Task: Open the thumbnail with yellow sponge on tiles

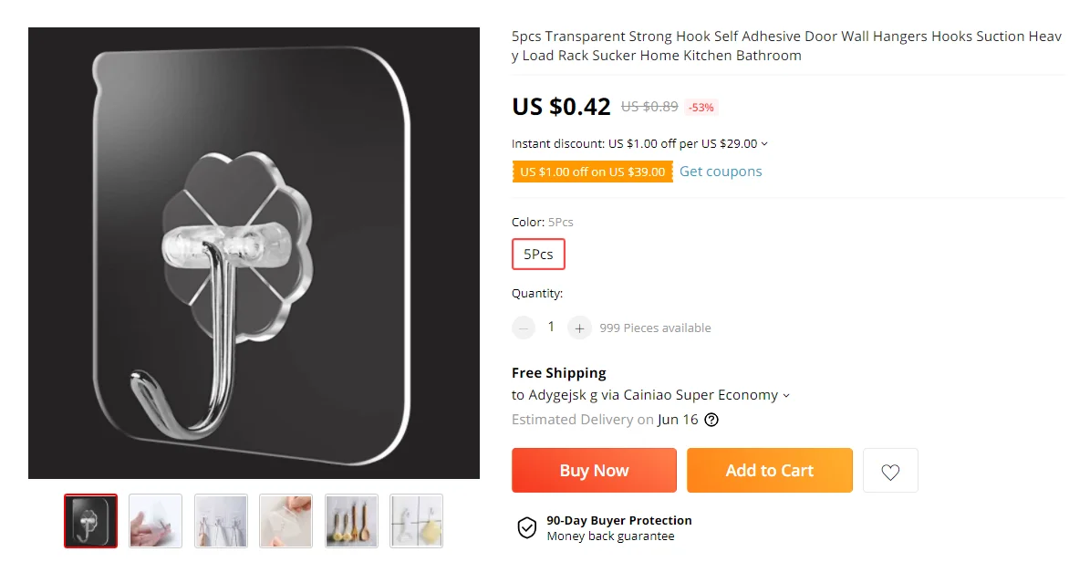Action: point(416,521)
